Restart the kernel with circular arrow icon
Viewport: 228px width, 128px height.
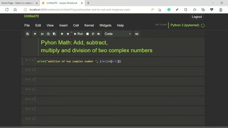[x=93, y=34]
